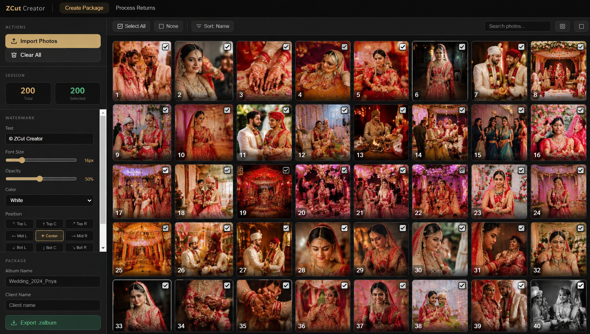Select photo thumbnail 11
Viewport: 590px width, 334px height.
[264, 132]
